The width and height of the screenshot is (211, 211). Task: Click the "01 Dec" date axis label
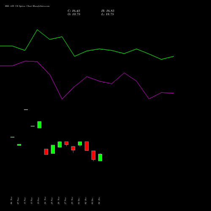click(x=79, y=200)
